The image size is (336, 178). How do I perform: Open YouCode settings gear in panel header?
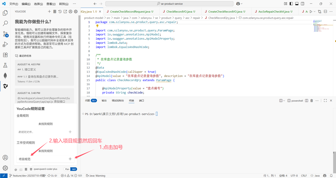pyautogui.click(x=76, y=12)
